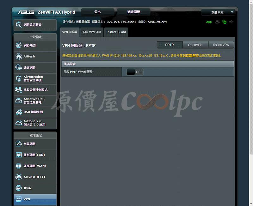Viewport: 253px width, 206px height.
Task: Open AiCloud 2.0 cloud icon
Action: tap(19, 123)
